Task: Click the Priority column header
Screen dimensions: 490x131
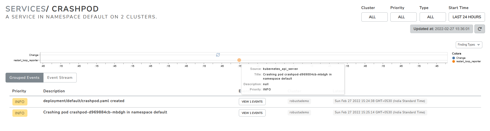Action: point(19,91)
